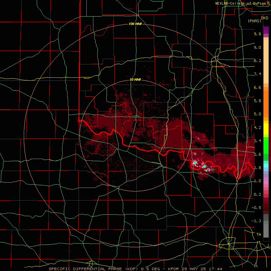Select the 8.2 value on color scale
Image resolution: width=271 pixels, height=271 pixels.
(257, 61)
